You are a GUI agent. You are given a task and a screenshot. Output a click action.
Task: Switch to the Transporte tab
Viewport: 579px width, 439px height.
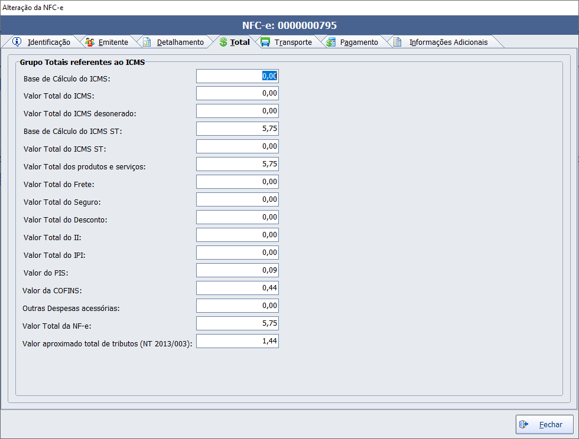[x=293, y=42]
